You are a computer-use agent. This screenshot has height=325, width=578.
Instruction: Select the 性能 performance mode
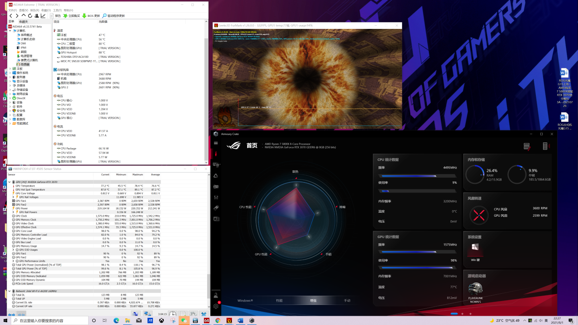pos(279,301)
